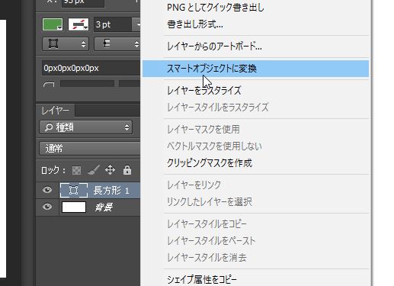The image size is (394, 286).
Task: Toggle lock all padlock icon
Action: 127,170
